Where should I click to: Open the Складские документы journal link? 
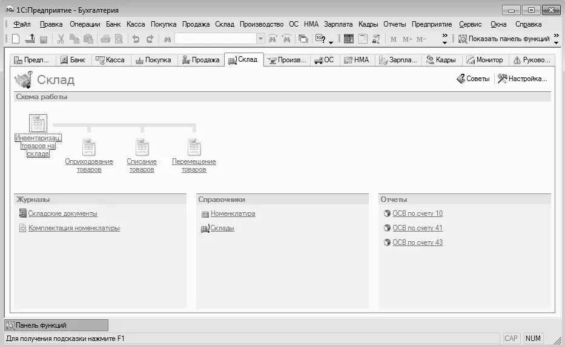click(x=62, y=213)
